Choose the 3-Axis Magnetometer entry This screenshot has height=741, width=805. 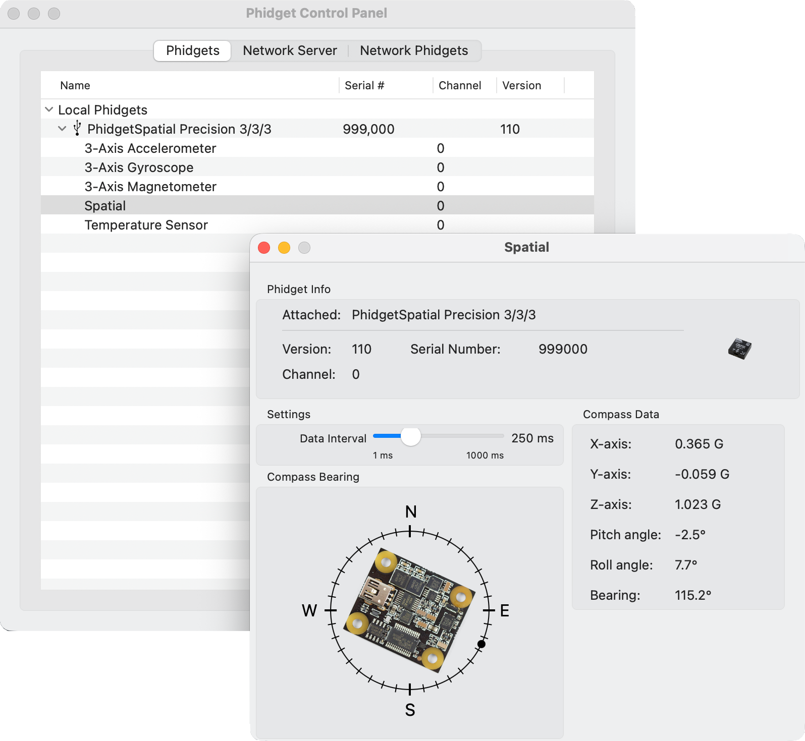(150, 187)
